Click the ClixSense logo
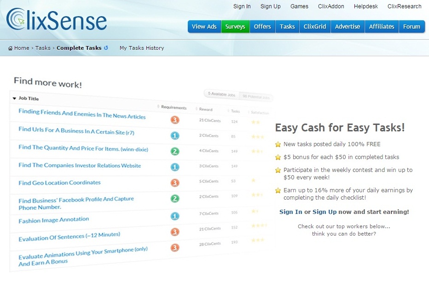The image size is (429, 290). 55,20
